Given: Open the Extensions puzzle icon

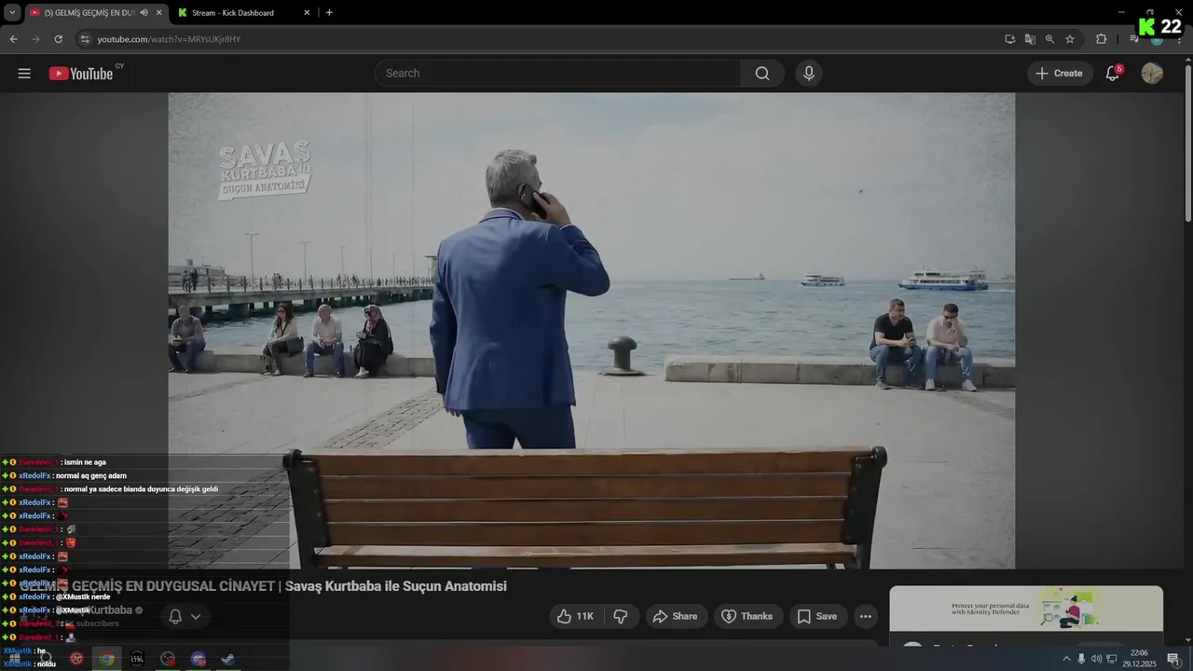Looking at the screenshot, I should pos(1101,39).
